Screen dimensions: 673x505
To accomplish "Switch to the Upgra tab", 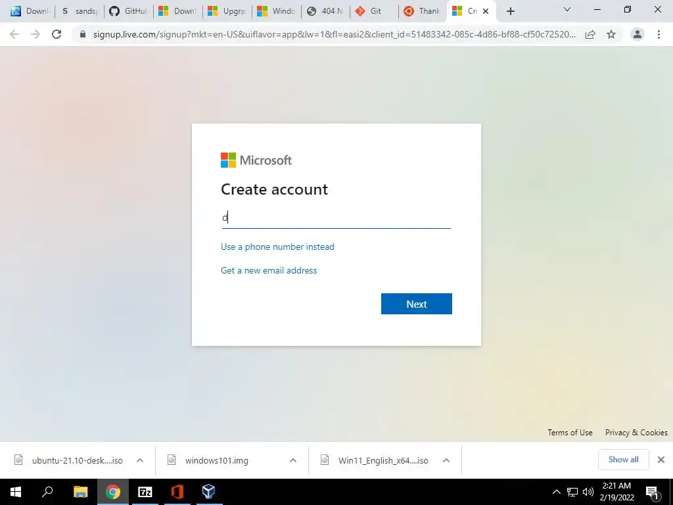I will pos(227,11).
